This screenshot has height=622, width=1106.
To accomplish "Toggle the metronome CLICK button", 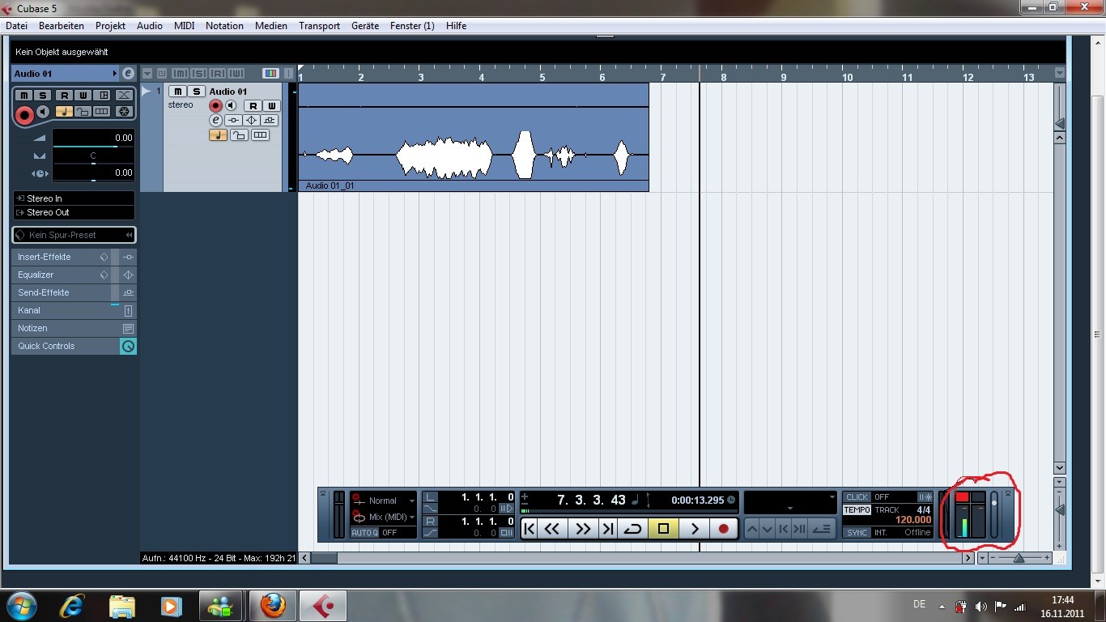I will [x=857, y=497].
